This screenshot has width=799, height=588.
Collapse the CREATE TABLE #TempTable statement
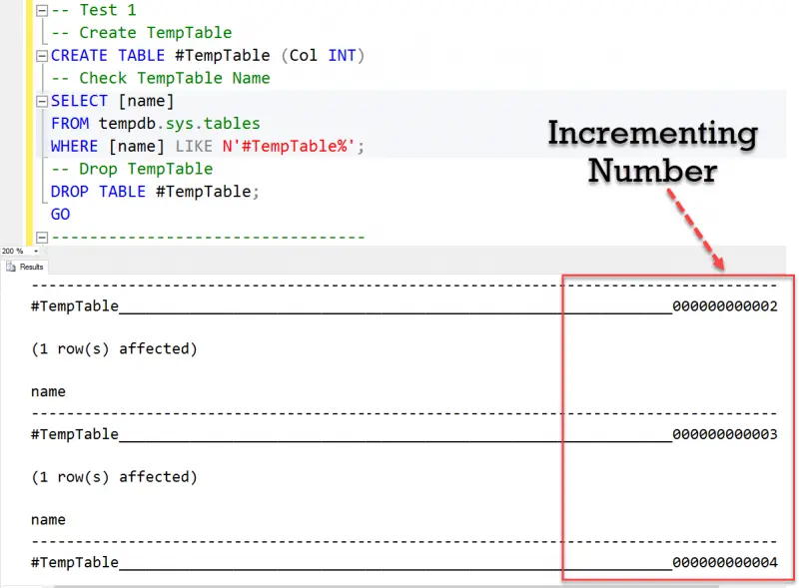(x=42, y=56)
